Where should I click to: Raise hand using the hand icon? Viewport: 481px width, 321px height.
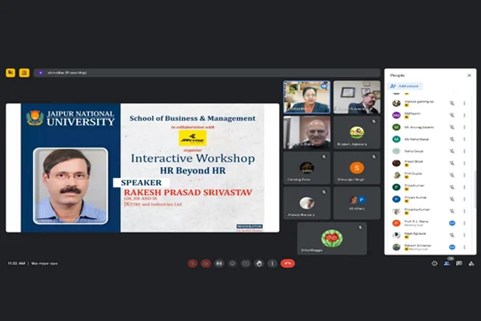[x=259, y=263]
